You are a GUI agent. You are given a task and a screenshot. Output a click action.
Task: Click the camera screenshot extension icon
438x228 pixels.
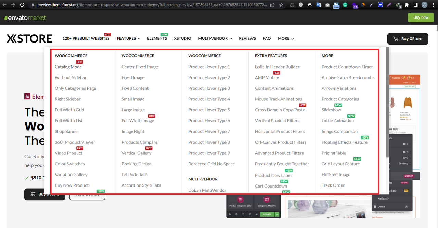tap(327, 5)
